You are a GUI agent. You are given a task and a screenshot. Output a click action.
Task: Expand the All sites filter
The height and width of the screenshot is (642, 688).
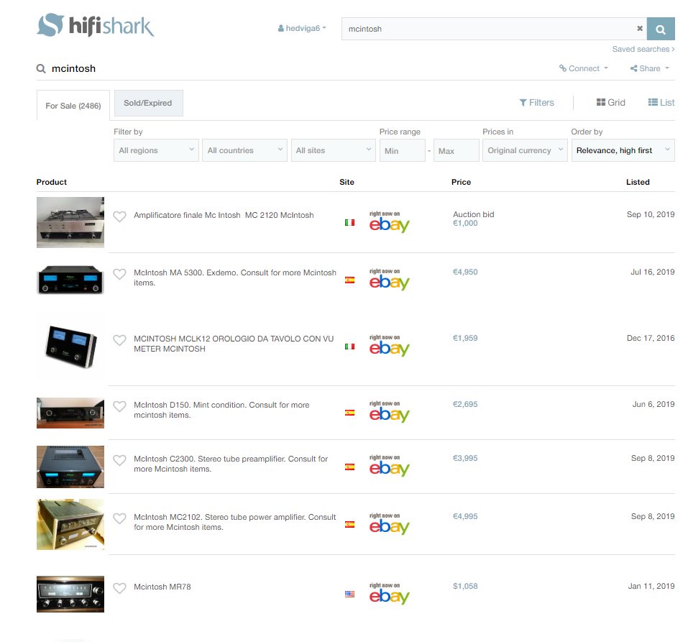334,150
